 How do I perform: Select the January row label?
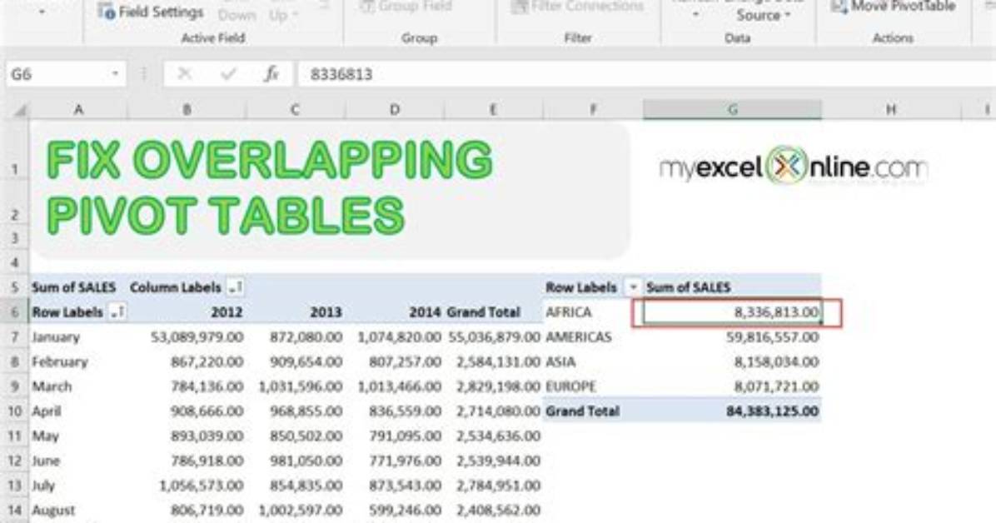[x=56, y=336]
